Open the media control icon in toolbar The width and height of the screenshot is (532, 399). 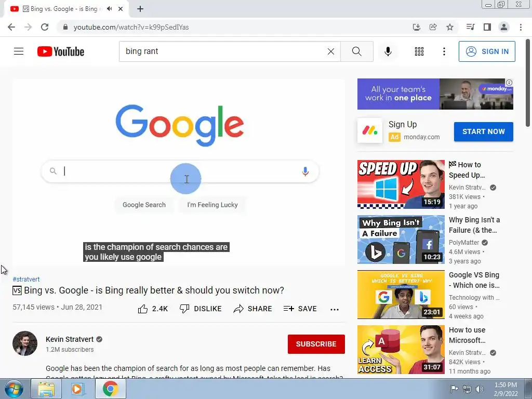tap(470, 27)
